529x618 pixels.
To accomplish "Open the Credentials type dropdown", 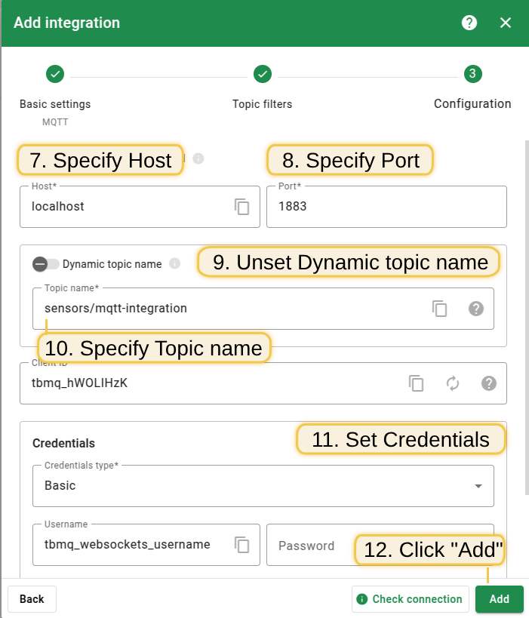I will pyautogui.click(x=263, y=485).
